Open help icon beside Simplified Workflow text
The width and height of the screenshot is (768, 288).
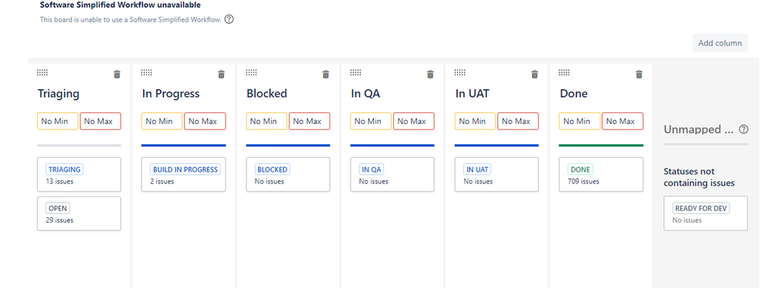click(x=229, y=19)
